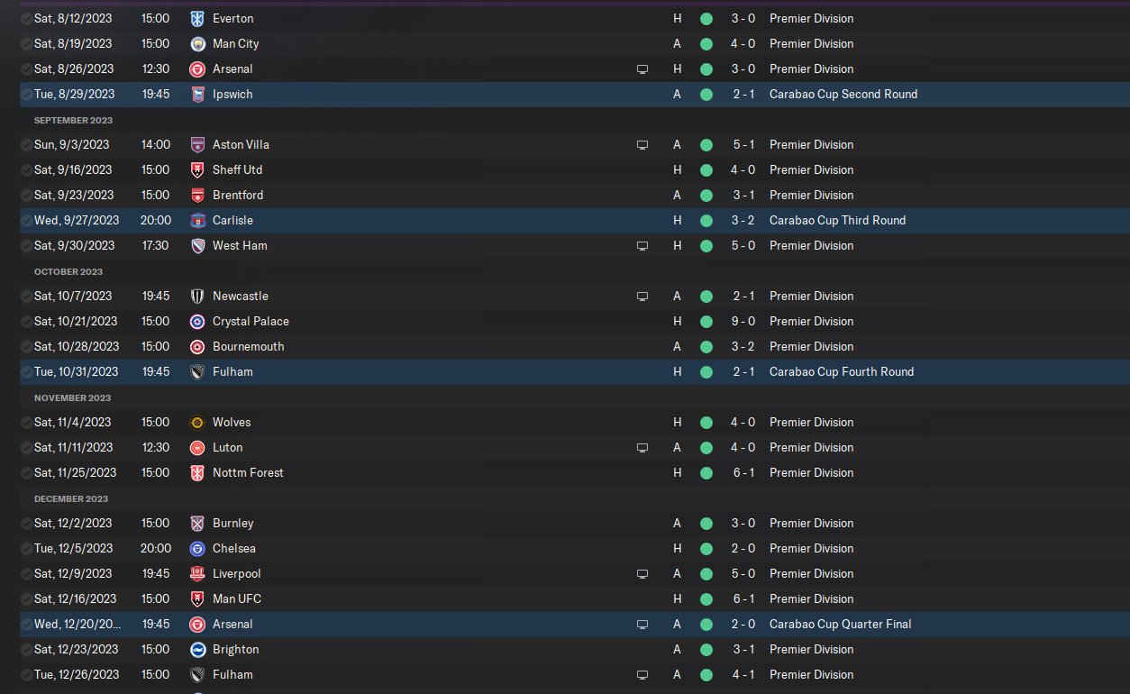Click the Wolves club badge
The width and height of the screenshot is (1130, 694).
(197, 422)
